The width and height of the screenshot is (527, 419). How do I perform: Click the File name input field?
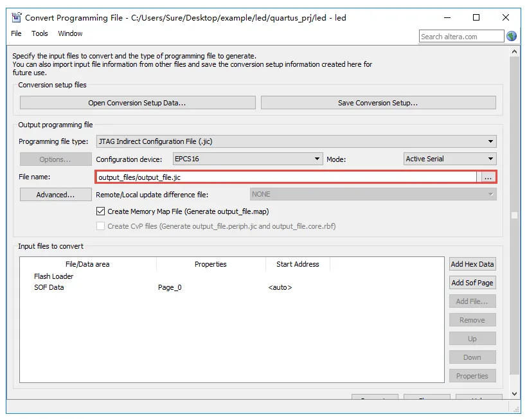(x=287, y=177)
